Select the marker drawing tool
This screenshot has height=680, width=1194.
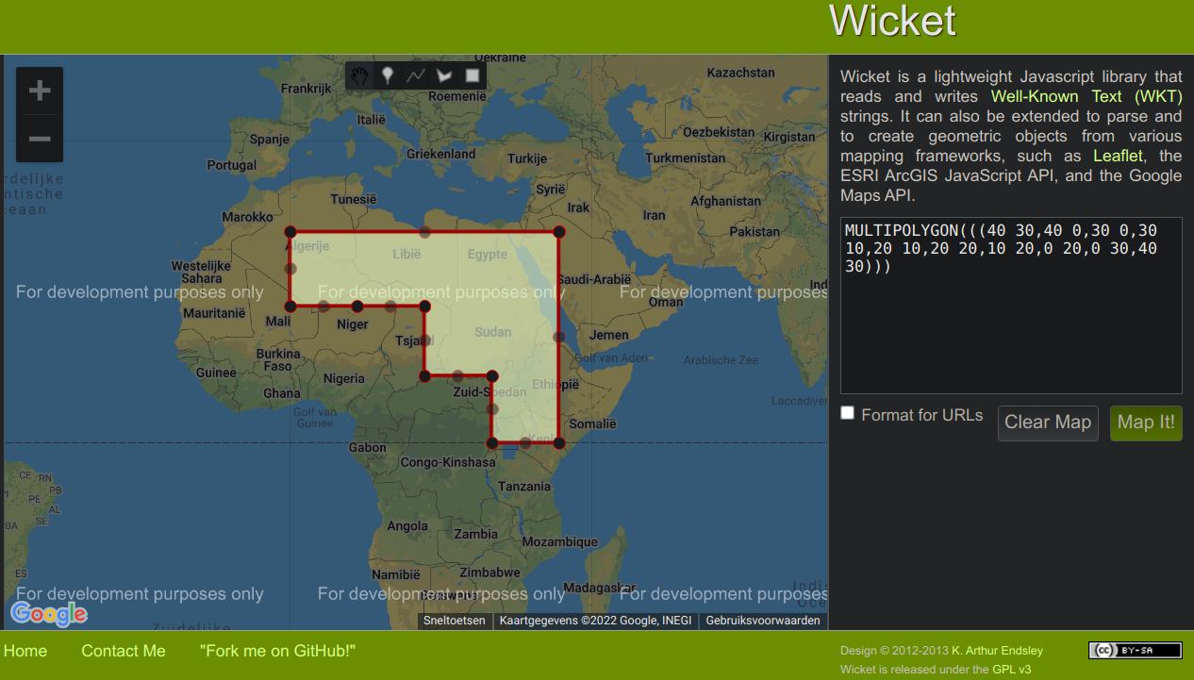(x=388, y=75)
